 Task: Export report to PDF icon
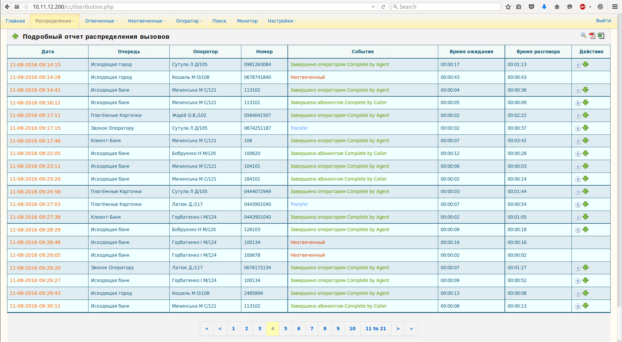(592, 35)
